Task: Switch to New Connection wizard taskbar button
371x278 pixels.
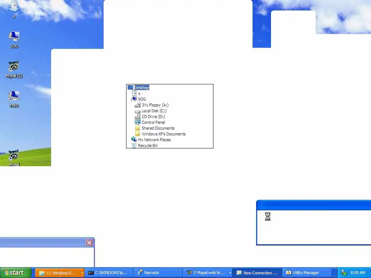Action: click(x=258, y=273)
